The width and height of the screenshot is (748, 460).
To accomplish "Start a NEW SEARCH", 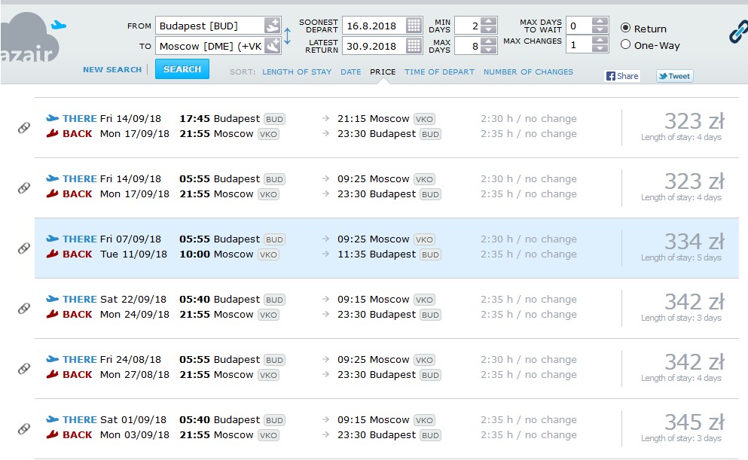I will pos(112,69).
